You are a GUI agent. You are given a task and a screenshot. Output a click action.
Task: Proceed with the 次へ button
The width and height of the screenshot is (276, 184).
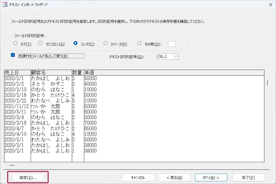211,178
